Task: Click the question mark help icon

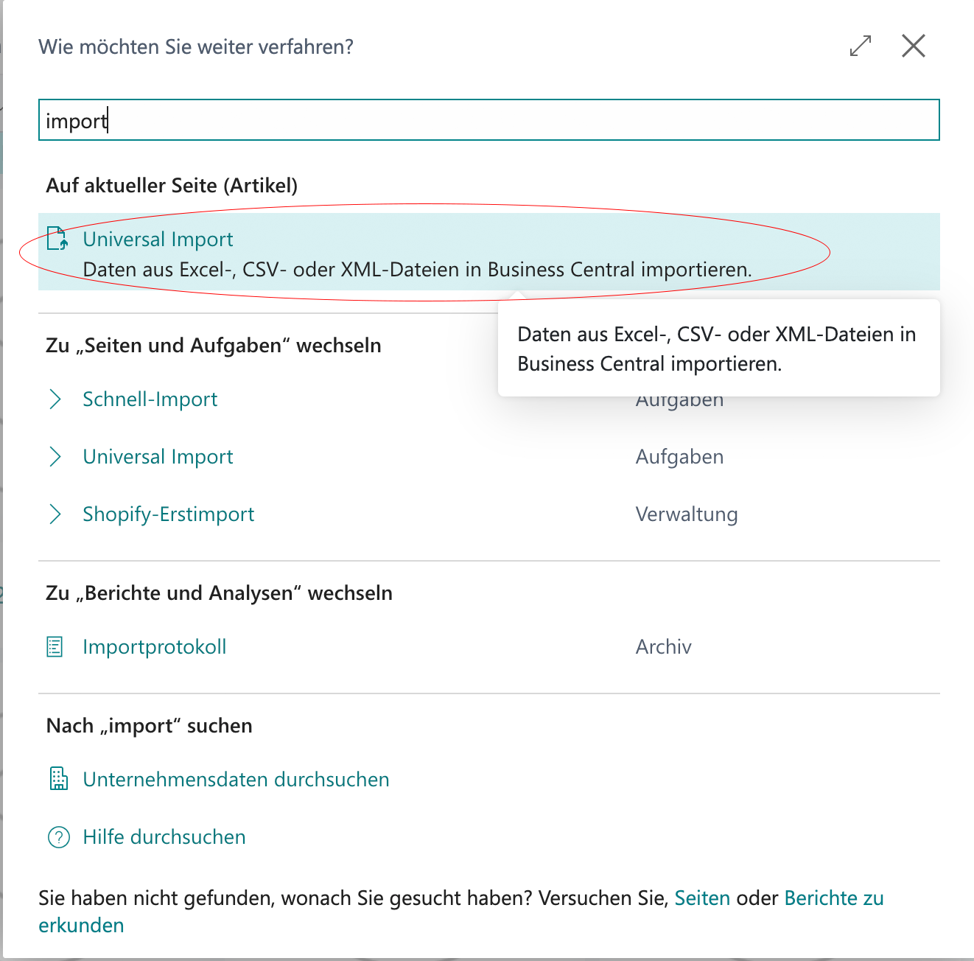Action: 58,837
